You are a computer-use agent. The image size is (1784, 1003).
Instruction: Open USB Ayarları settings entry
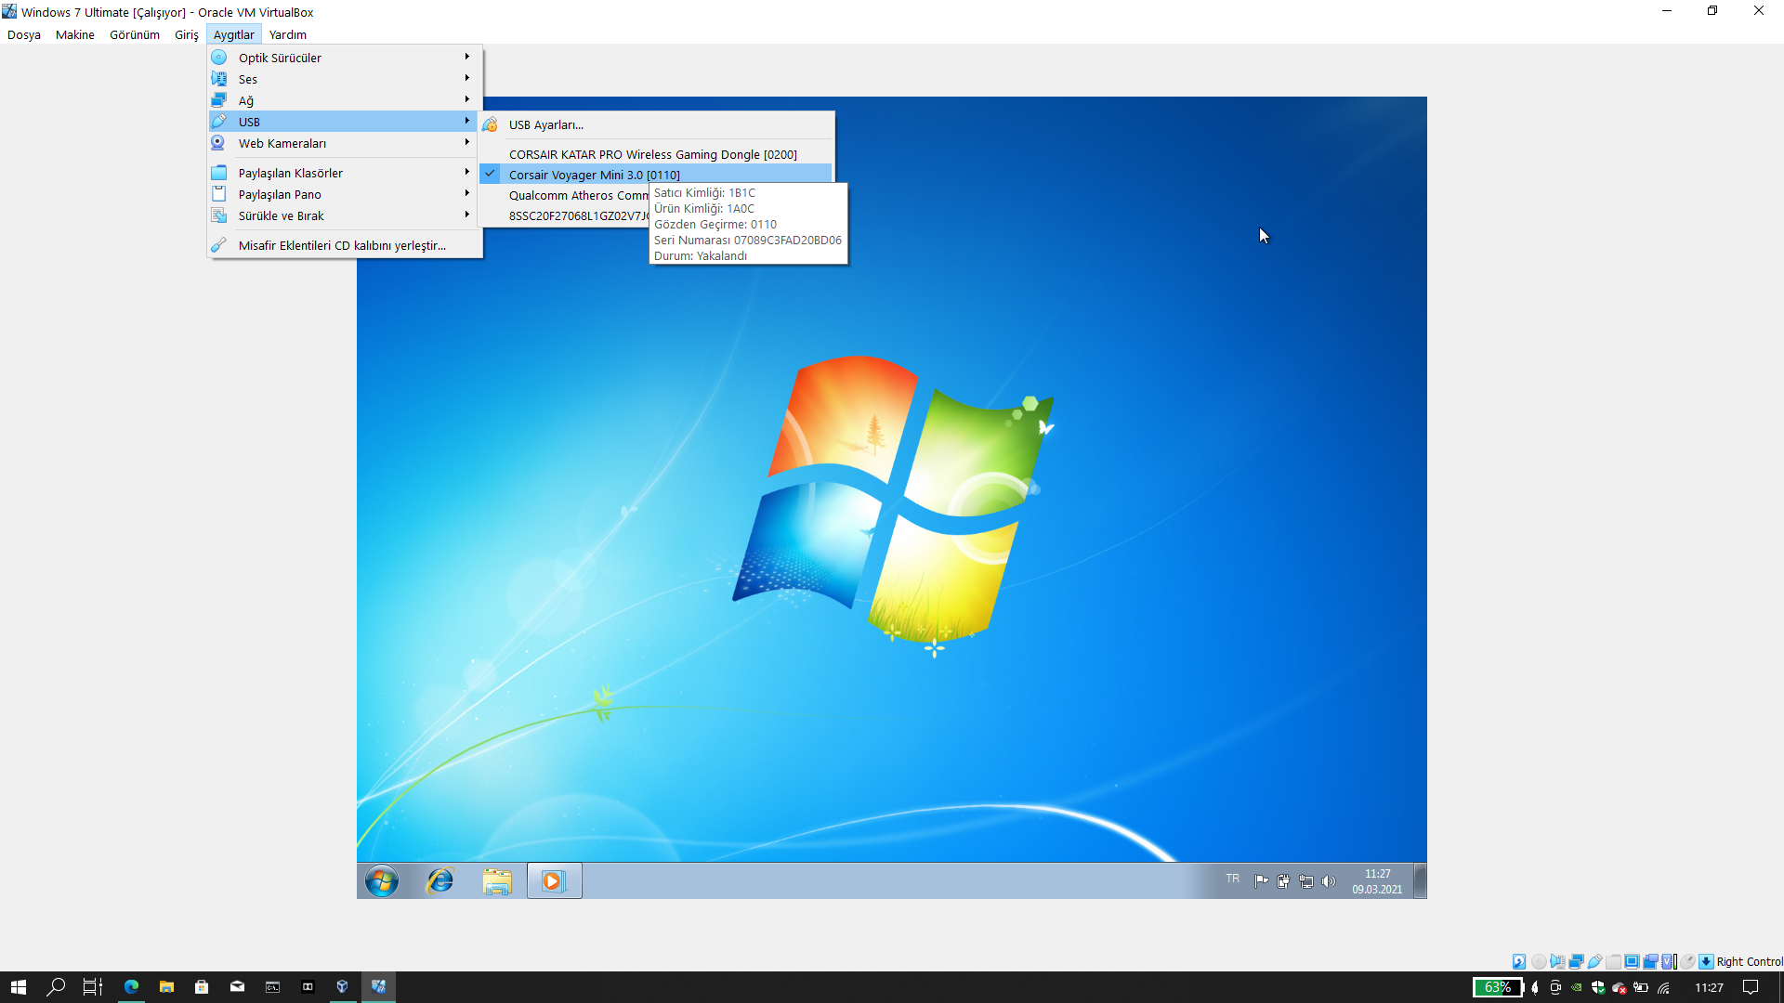click(x=545, y=124)
